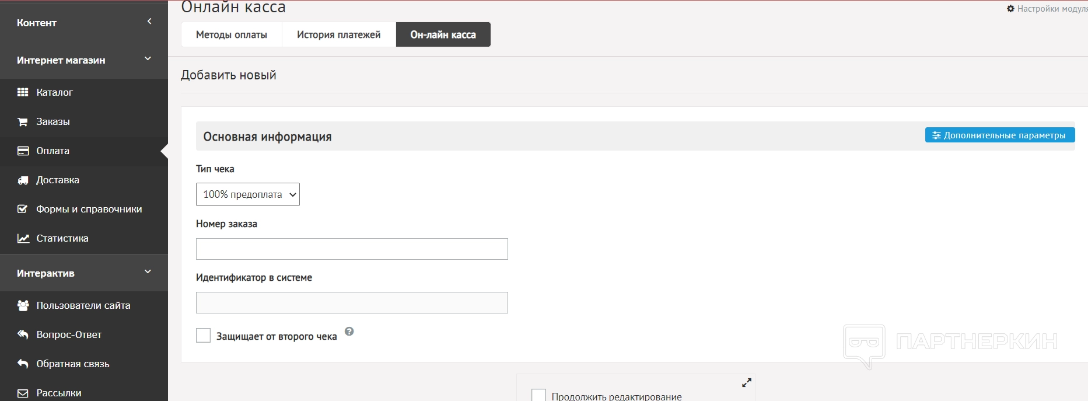Screen dimensions: 1088x401
Task: Collapse the Интерактив sidebar section
Action: [x=148, y=272]
